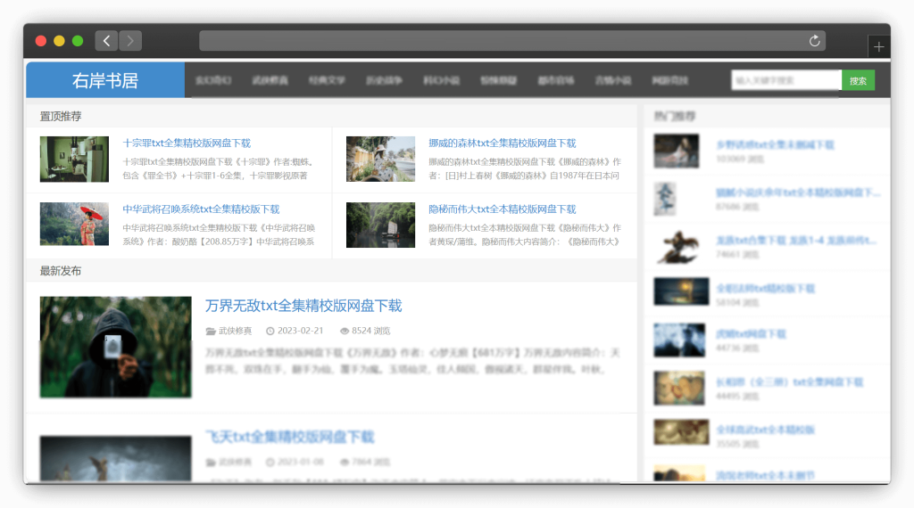914x508 pixels.
Task: Open the 龙族txt合集下载 sidebar link
Action: (795, 241)
